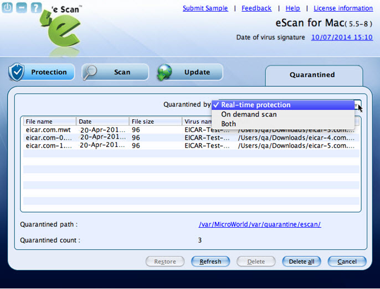
Task: Click the power icon at top left
Action: [x=7, y=8]
